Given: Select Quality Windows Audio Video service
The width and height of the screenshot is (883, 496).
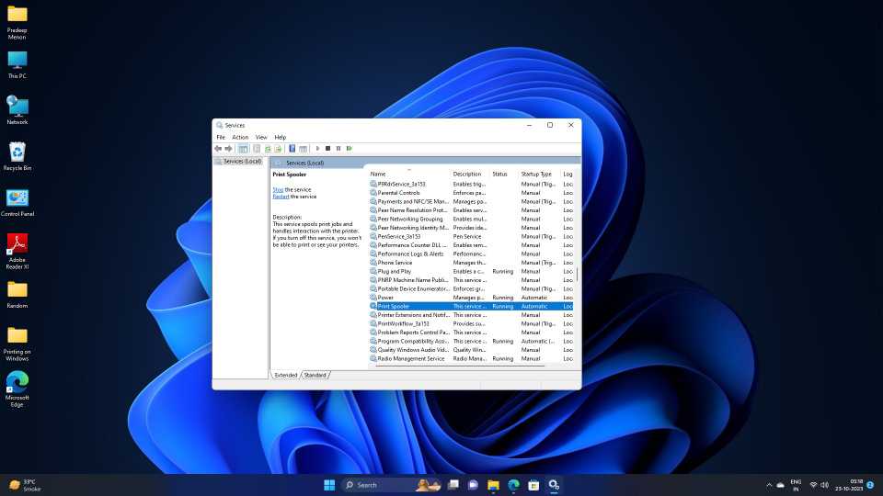Looking at the screenshot, I should [x=471, y=350].
